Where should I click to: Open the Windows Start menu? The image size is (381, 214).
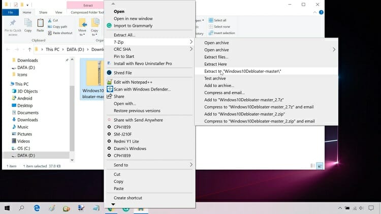[x=7, y=208]
